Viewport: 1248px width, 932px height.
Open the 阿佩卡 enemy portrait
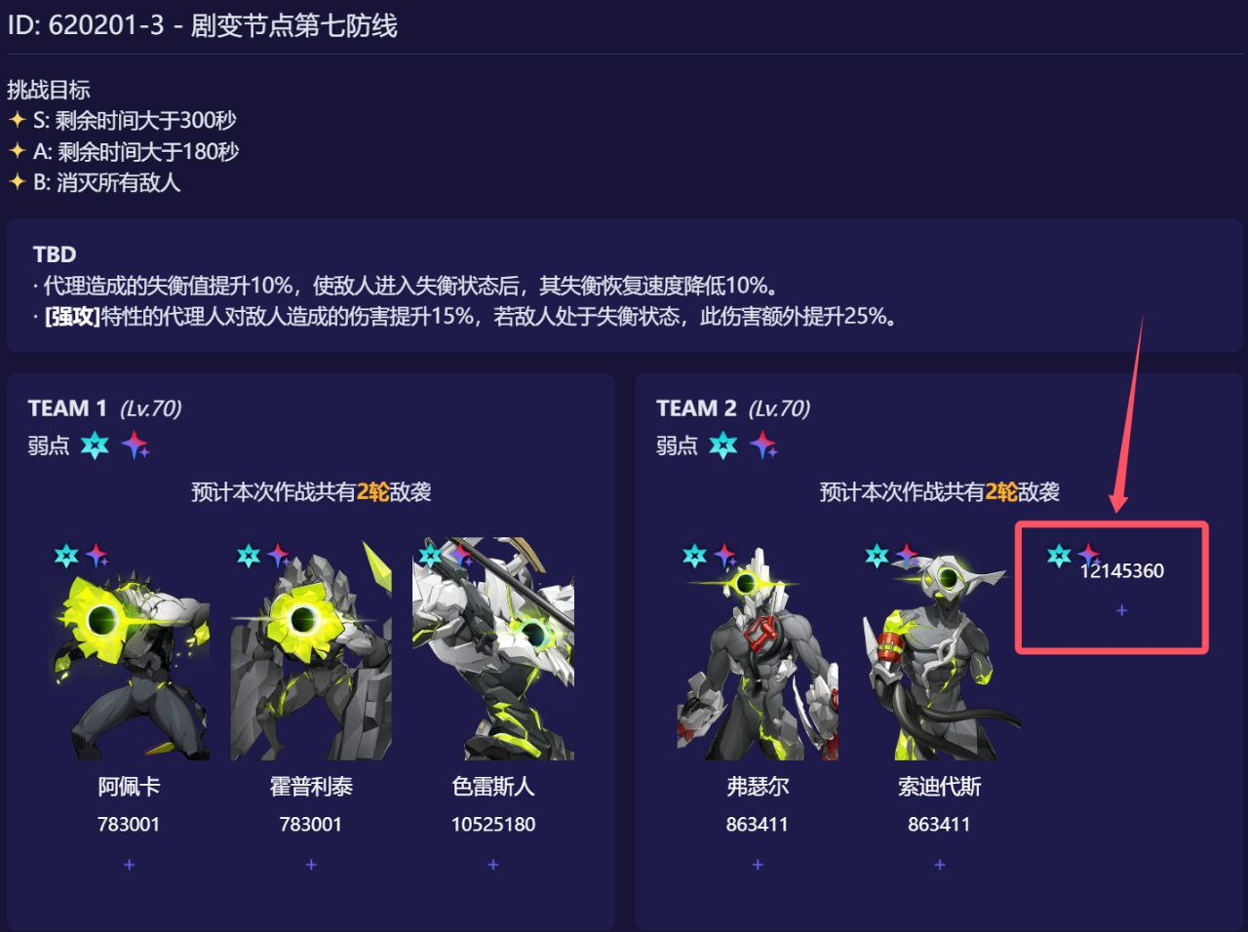tap(129, 648)
